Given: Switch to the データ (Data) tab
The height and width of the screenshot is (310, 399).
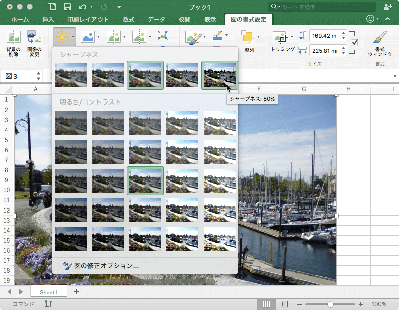Looking at the screenshot, I should (x=156, y=20).
